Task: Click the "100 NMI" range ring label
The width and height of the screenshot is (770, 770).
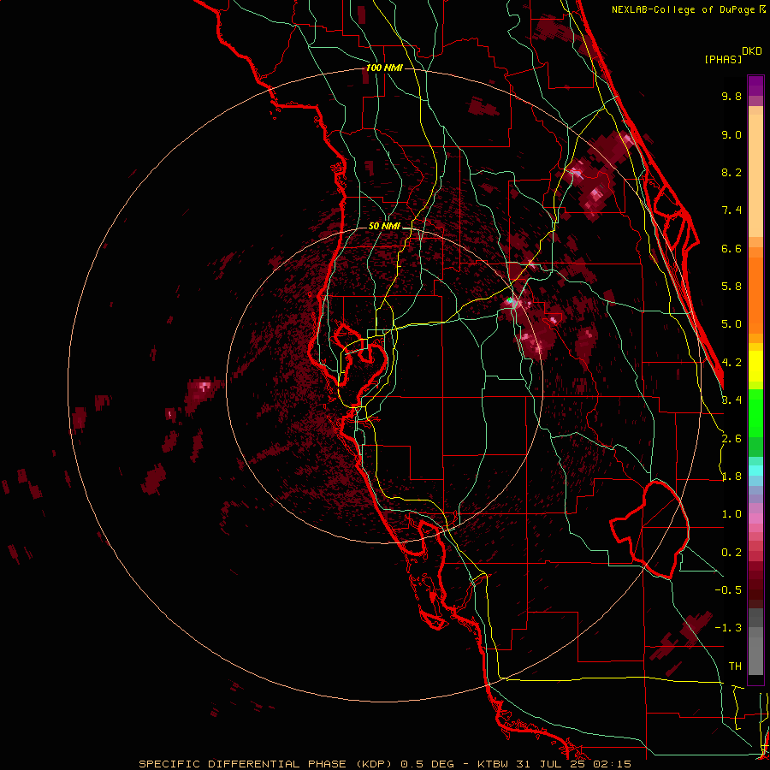Action: (384, 68)
